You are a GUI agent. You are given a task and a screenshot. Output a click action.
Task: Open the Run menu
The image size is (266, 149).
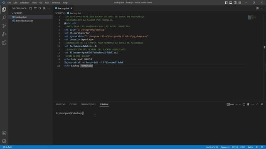[x=47, y=2]
